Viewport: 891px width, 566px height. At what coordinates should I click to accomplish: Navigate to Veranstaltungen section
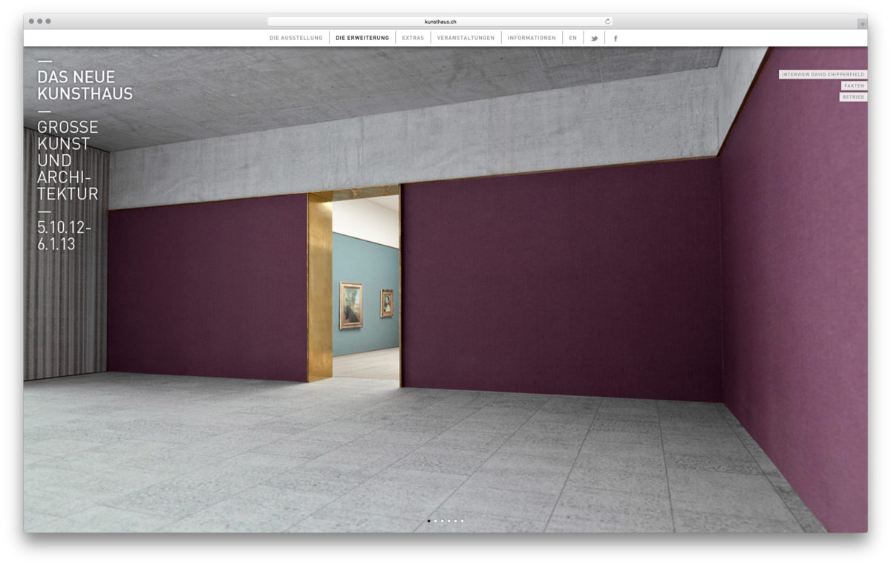click(466, 38)
